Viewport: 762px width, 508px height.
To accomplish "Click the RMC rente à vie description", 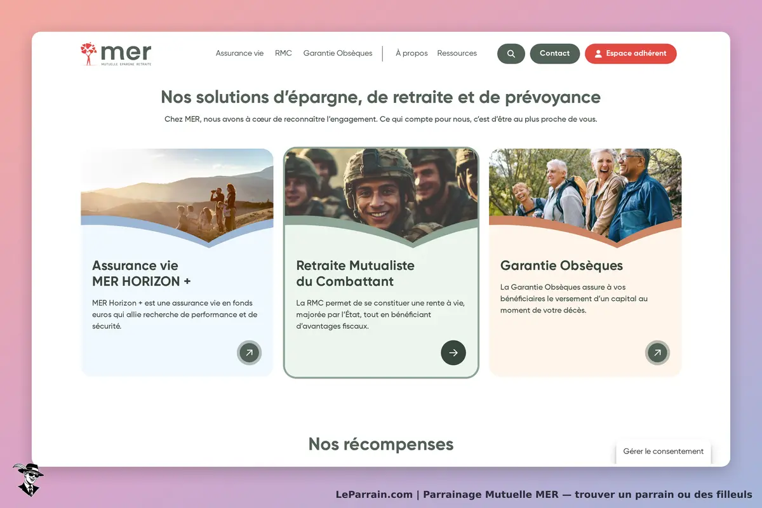I will tap(380, 314).
